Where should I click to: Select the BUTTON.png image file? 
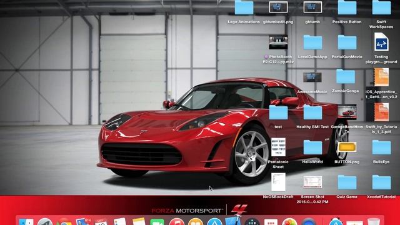coord(347,147)
